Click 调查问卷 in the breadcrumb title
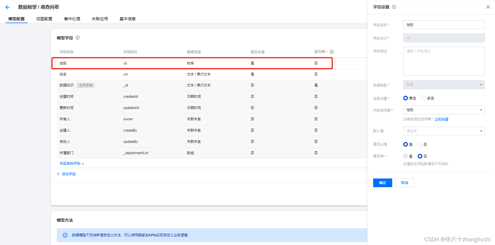The height and width of the screenshot is (245, 495). coord(50,7)
